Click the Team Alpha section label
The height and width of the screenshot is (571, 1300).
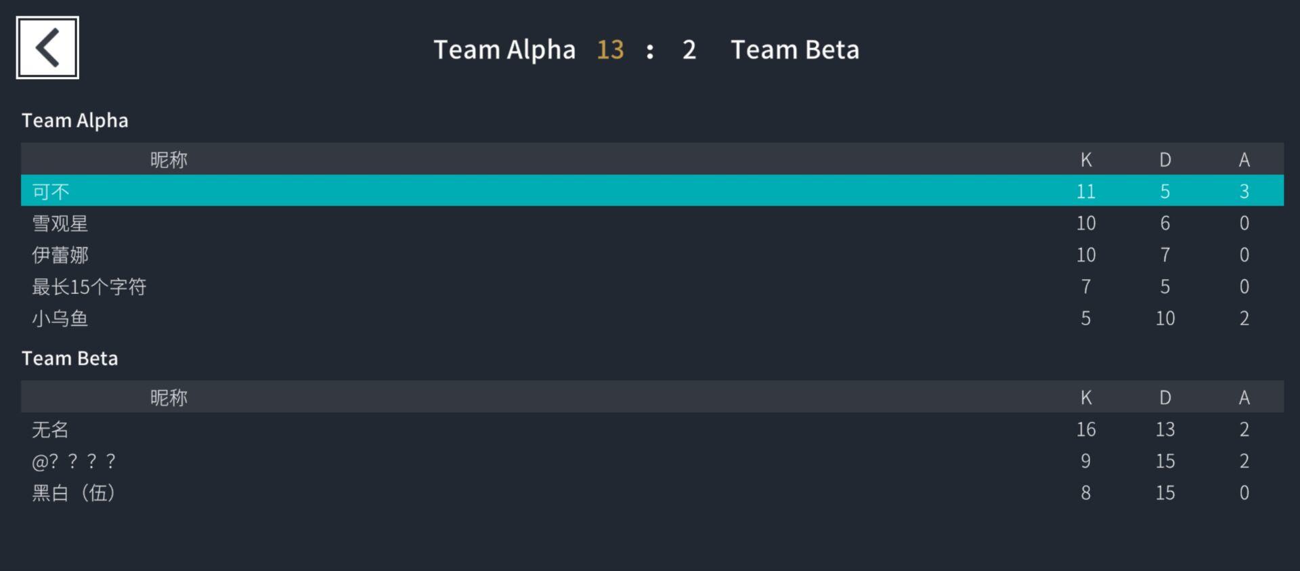click(x=75, y=121)
